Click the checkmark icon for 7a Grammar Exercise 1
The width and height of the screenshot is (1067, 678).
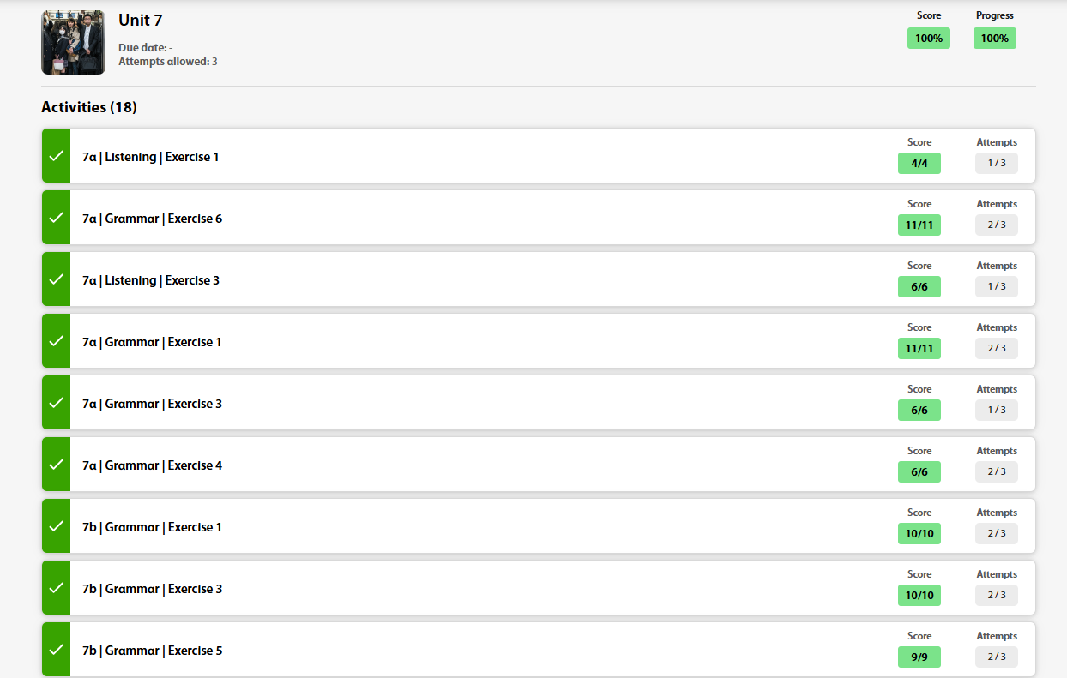coord(56,341)
